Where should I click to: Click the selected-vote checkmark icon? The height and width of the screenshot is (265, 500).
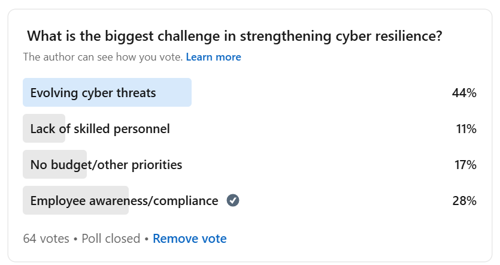pos(233,201)
